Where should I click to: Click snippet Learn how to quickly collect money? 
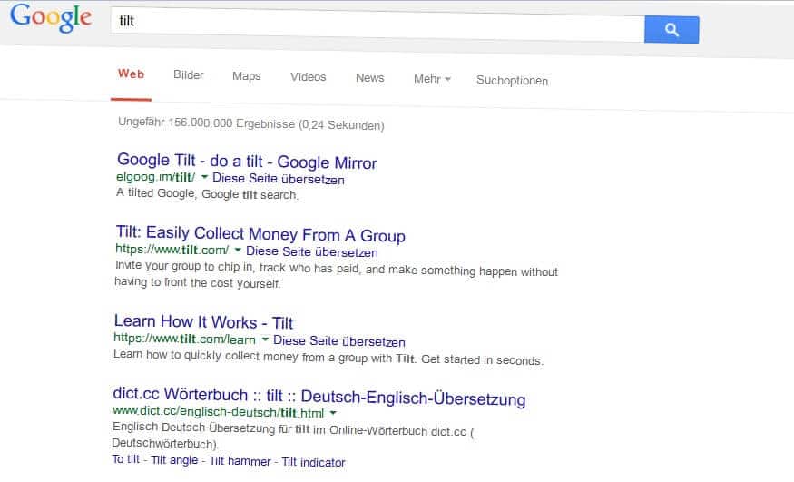point(328,358)
